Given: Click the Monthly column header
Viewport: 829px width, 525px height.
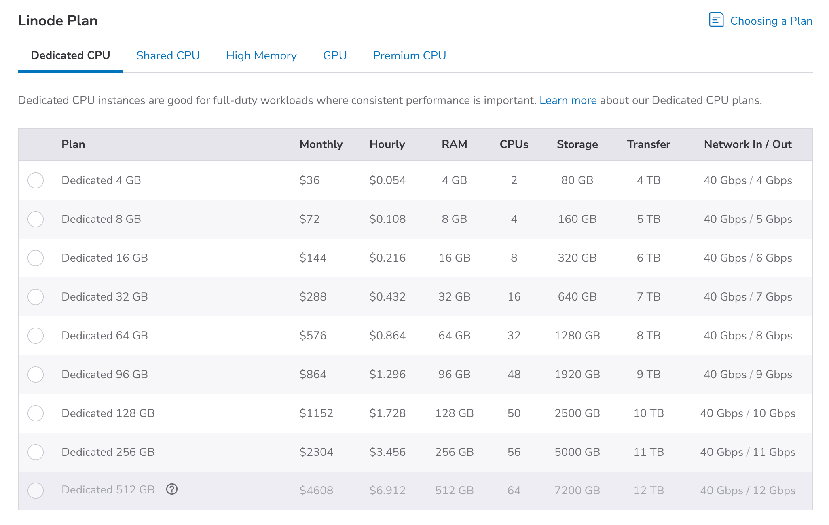Looking at the screenshot, I should (321, 144).
